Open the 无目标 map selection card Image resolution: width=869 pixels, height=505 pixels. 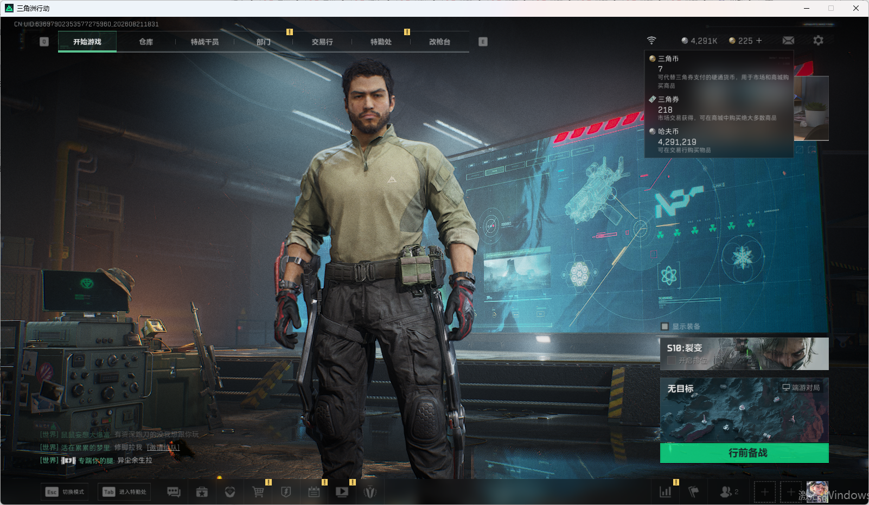[x=744, y=410]
